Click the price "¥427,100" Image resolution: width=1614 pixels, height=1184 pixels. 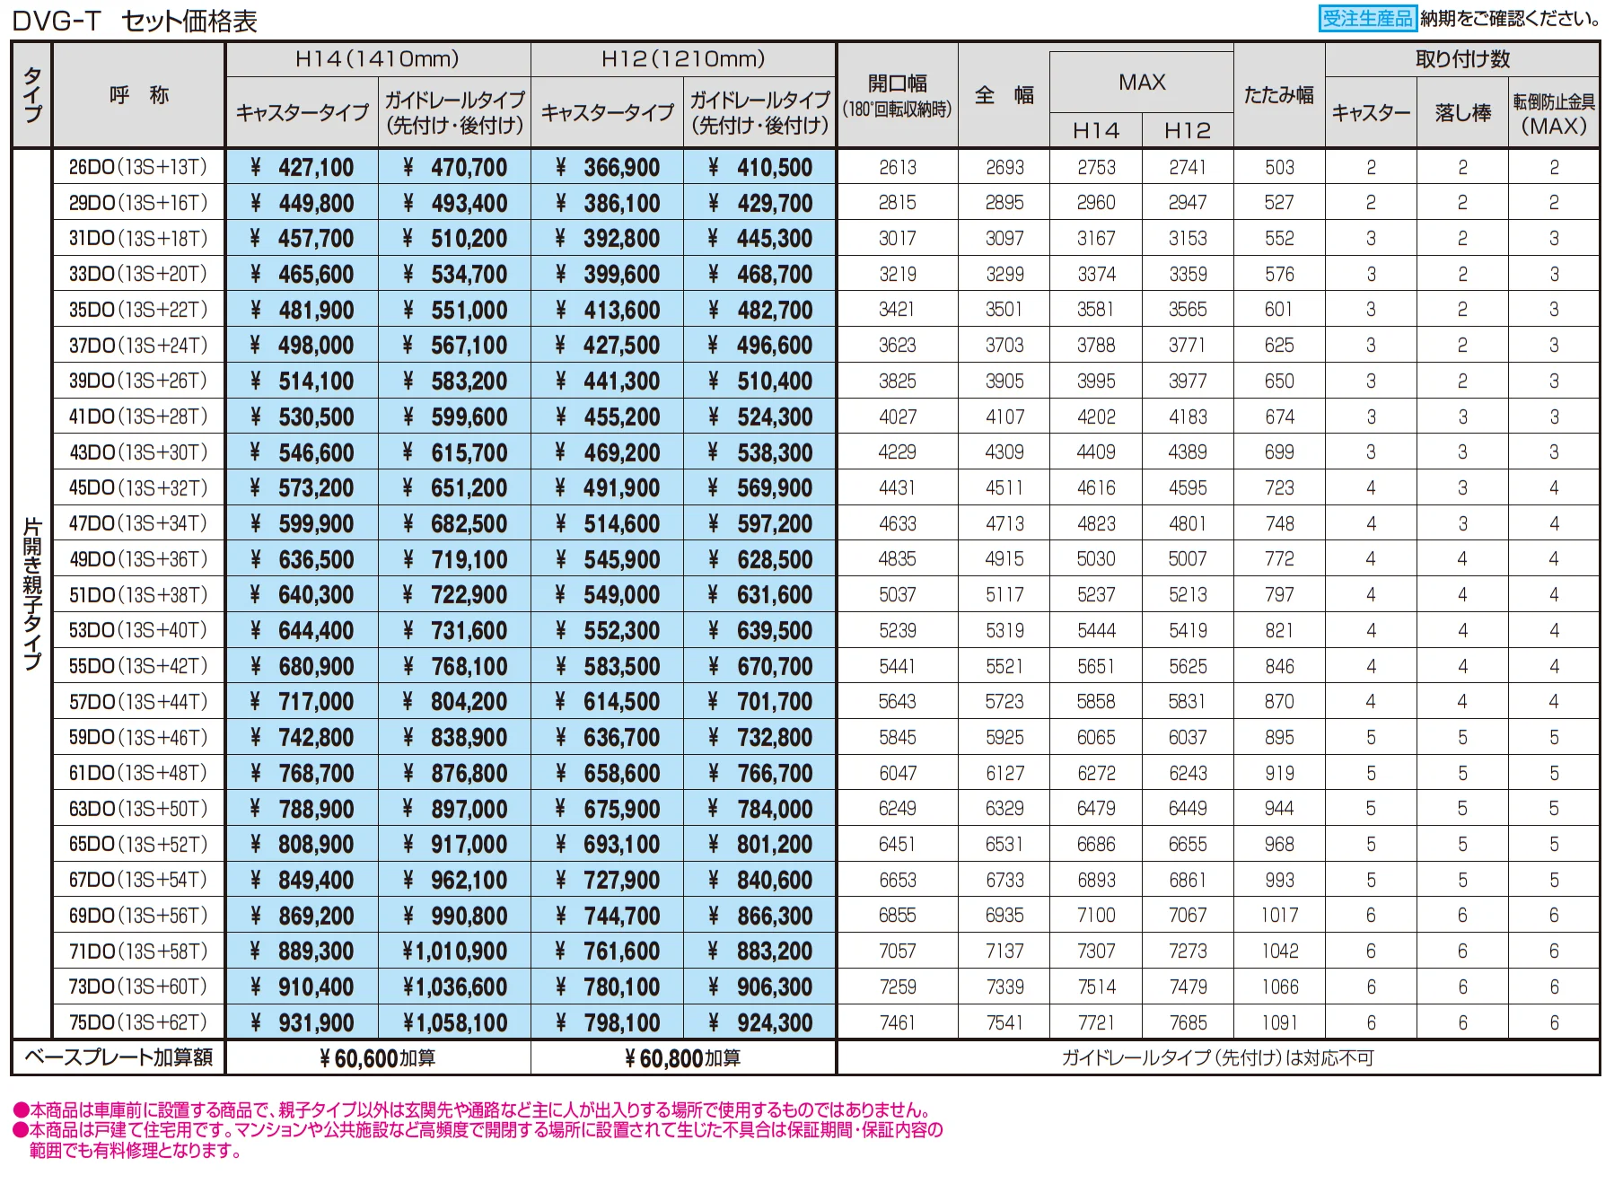coord(303,167)
